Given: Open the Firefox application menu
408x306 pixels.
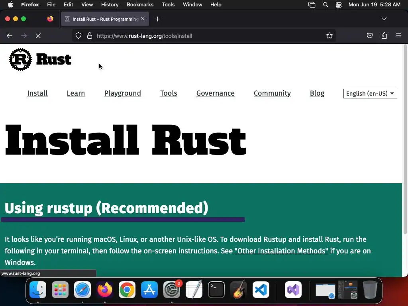Looking at the screenshot, I should click(30, 4).
